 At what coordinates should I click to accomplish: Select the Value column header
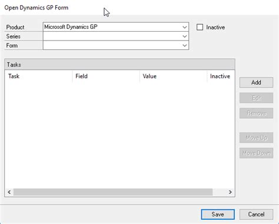tap(173, 76)
